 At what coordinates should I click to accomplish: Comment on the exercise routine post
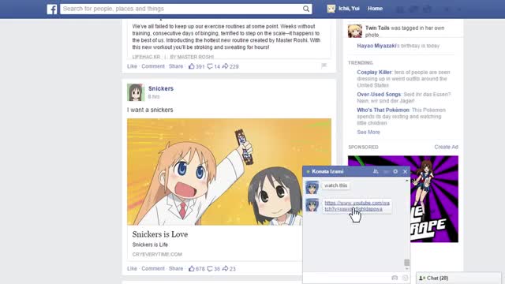(x=153, y=66)
